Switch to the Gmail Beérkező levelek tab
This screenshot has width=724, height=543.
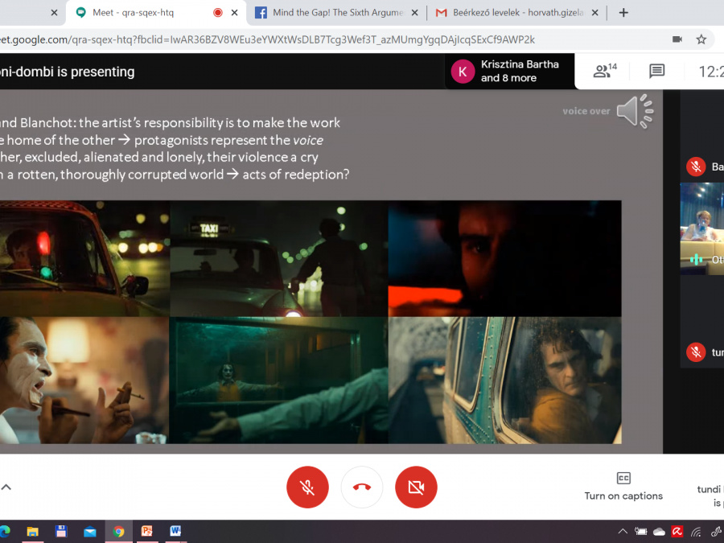[x=515, y=13]
